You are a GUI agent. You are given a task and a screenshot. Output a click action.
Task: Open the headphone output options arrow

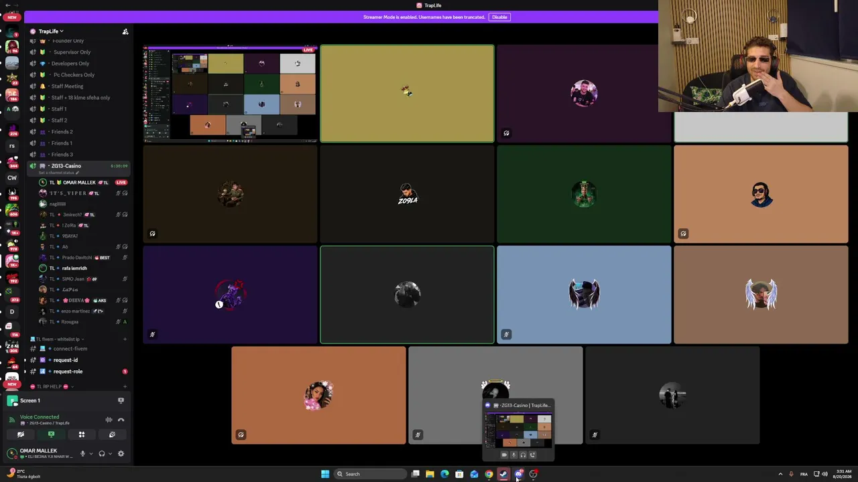tap(110, 454)
